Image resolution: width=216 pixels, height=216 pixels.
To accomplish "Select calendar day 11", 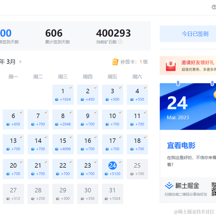I will click(137, 119).
